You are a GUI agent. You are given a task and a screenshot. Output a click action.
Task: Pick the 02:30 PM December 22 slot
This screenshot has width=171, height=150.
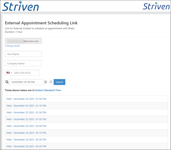coord(86,140)
